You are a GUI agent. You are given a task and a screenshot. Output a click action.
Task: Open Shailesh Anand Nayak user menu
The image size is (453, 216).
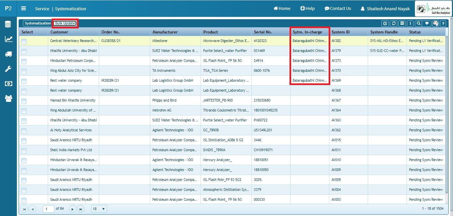385,9
